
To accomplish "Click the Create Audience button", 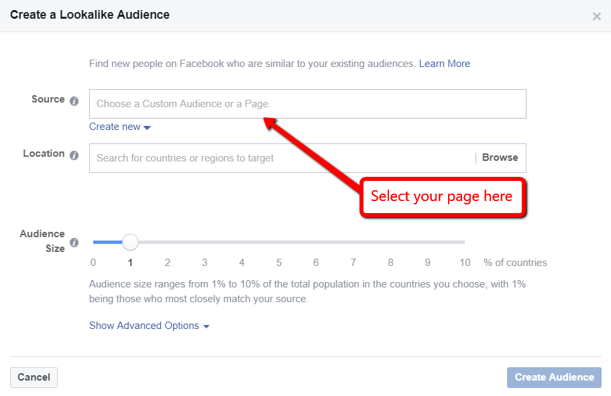I will pos(554,377).
